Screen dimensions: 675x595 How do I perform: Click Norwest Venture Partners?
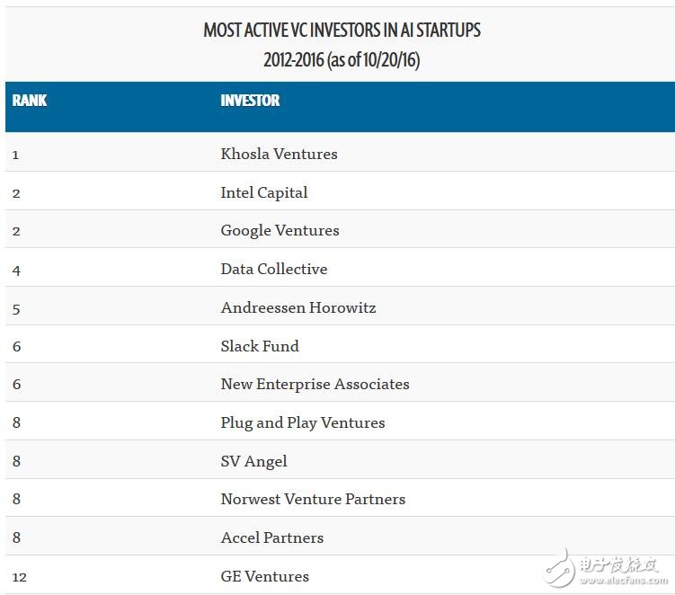click(313, 499)
